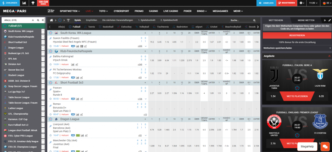Viewport: 332px width, 152px height.
Task: Open live stream icon for France+ match
Action: [73, 99]
